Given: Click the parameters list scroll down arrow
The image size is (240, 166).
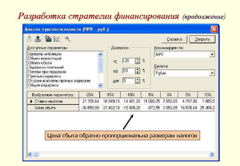Looking at the screenshot, I should click(x=100, y=85).
